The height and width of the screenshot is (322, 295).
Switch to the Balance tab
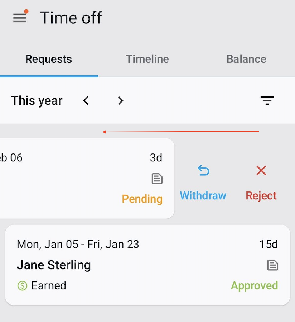(x=246, y=59)
